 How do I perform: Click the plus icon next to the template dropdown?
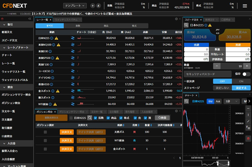click(x=93, y=6)
